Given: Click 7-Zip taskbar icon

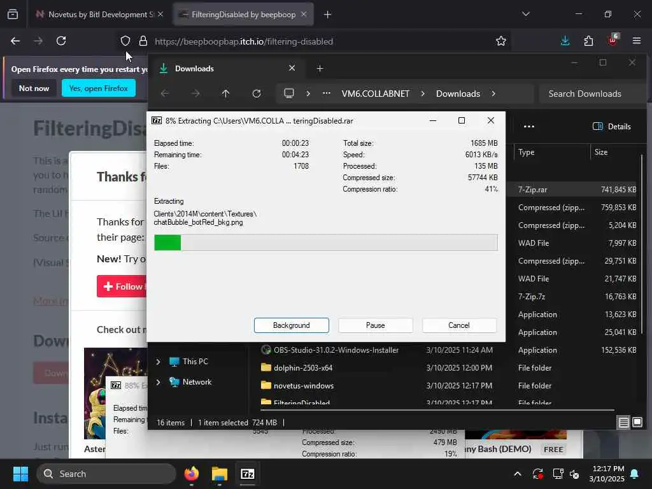Looking at the screenshot, I should pyautogui.click(x=248, y=474).
